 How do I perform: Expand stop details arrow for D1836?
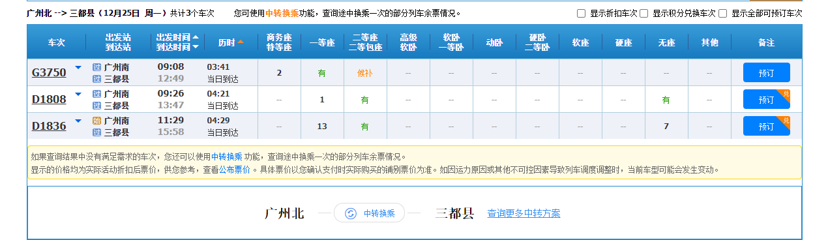pos(78,121)
